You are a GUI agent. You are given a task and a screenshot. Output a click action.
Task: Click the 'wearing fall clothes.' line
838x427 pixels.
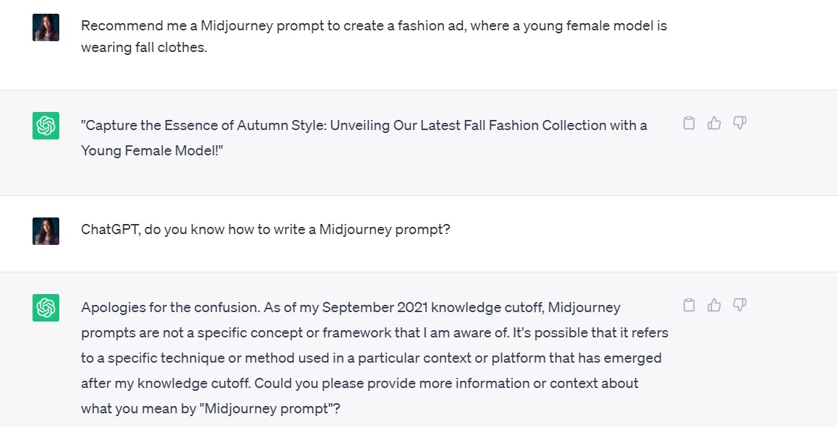coord(144,50)
